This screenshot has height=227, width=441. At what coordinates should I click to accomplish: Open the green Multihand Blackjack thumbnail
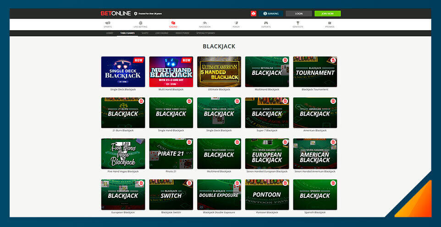tap(219, 153)
